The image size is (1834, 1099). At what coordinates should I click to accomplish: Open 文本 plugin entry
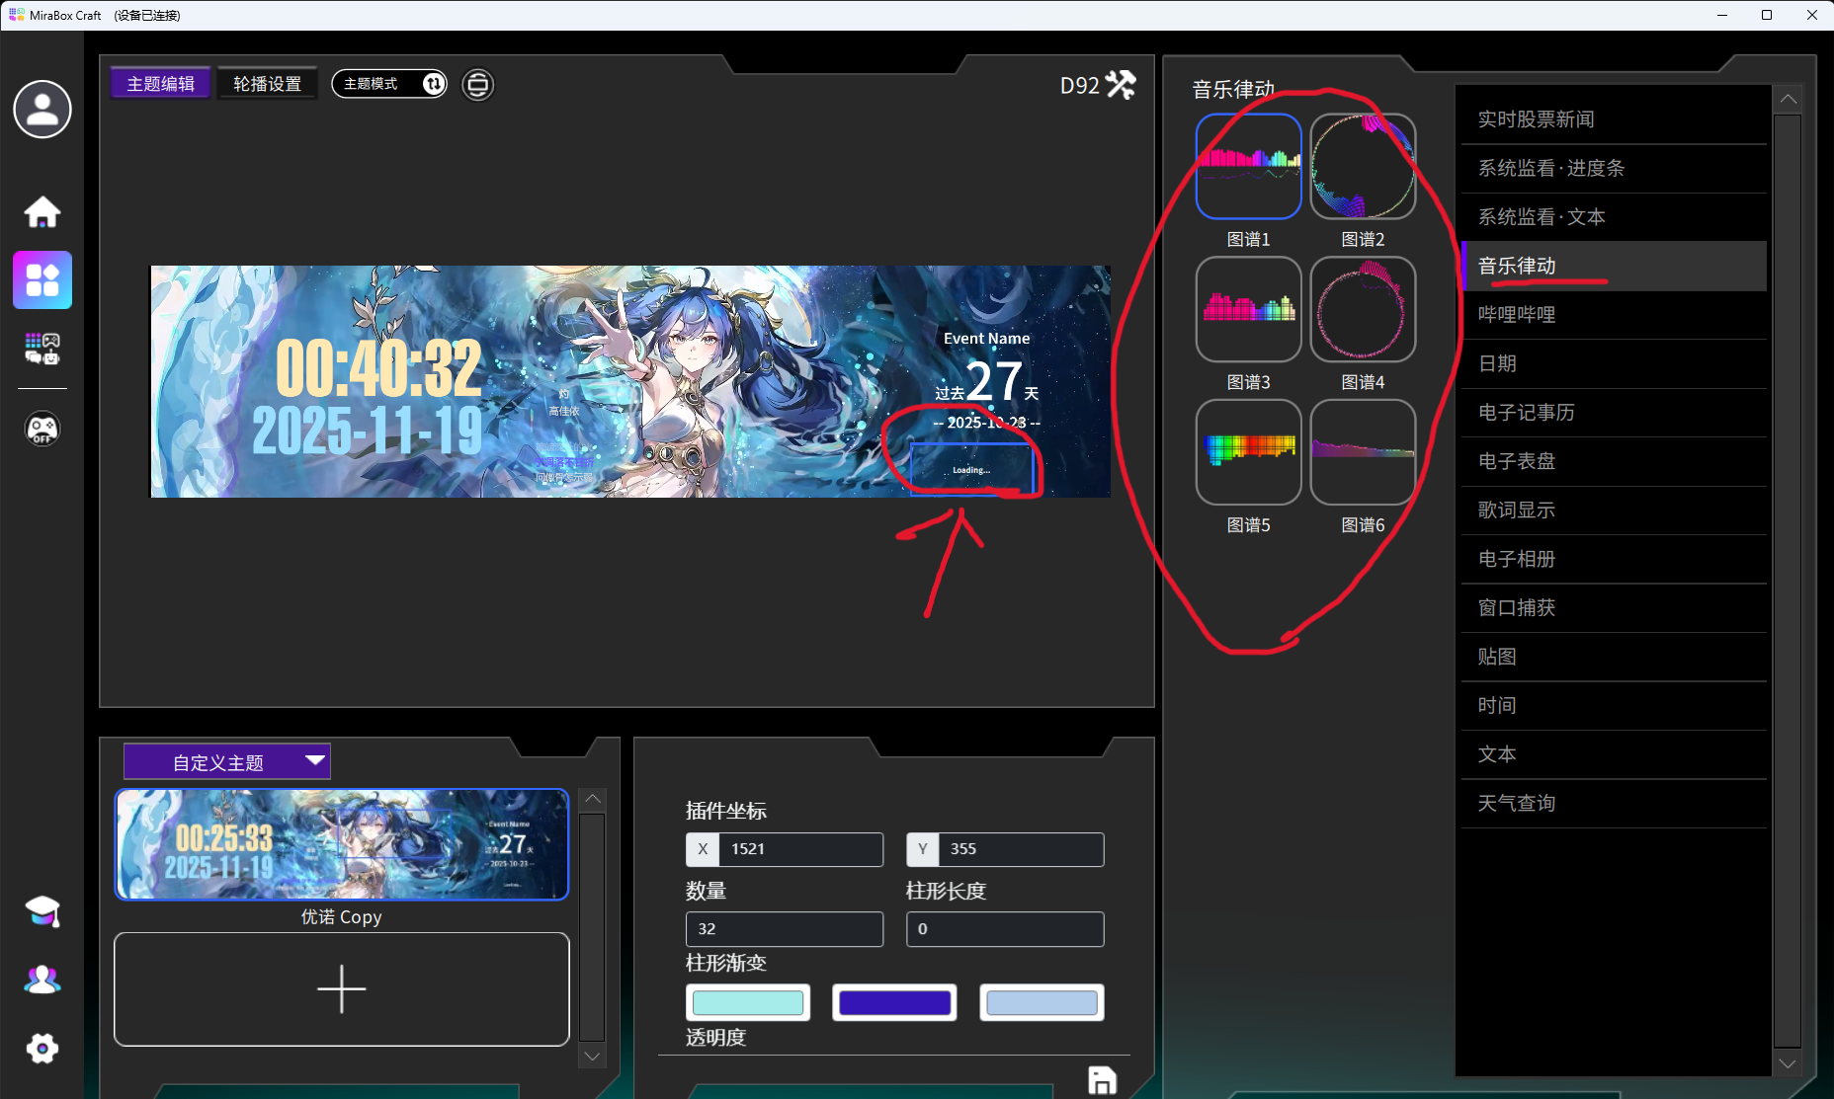tap(1615, 755)
